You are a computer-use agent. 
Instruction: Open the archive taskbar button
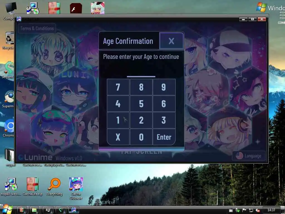coord(22,210)
